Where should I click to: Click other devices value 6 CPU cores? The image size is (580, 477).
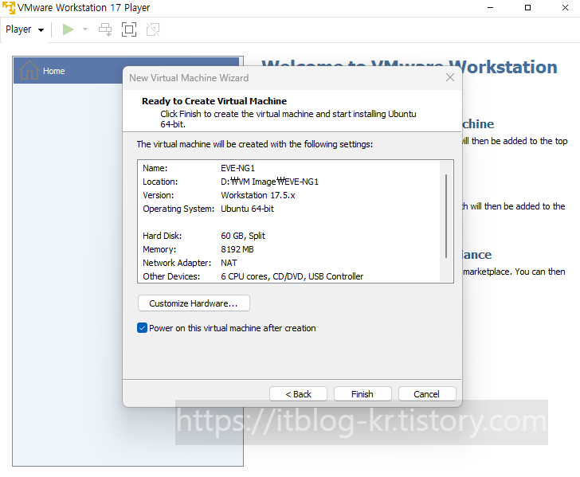coord(292,276)
